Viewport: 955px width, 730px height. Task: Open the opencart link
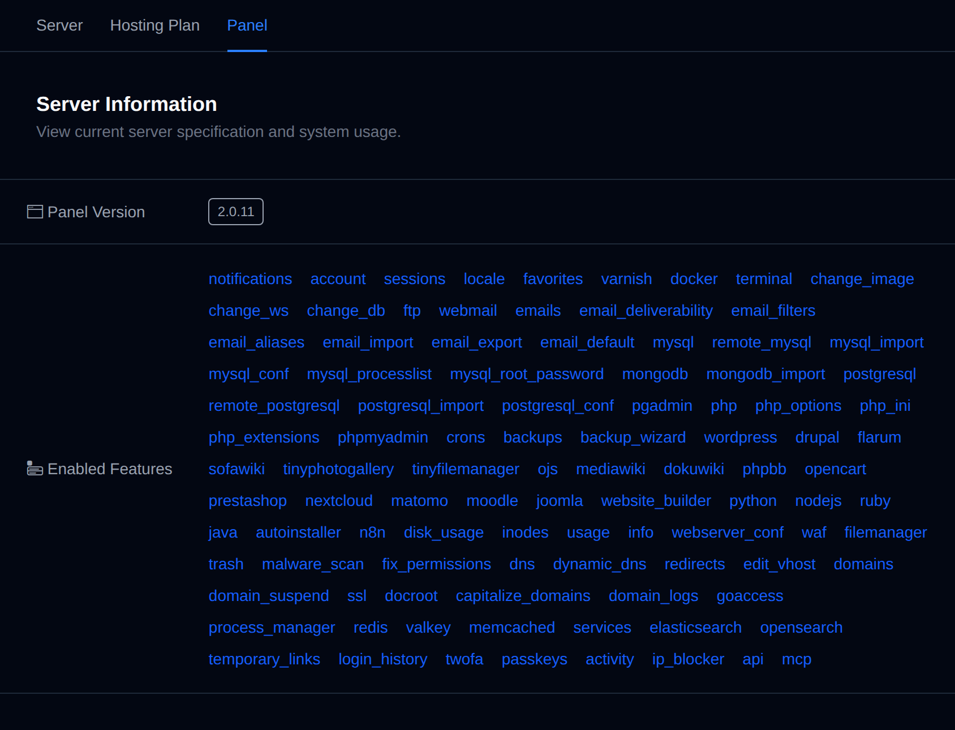click(836, 469)
